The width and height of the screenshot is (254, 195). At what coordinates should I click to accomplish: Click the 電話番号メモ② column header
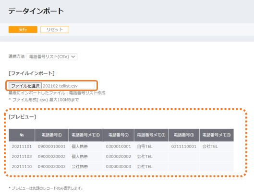(151, 135)
